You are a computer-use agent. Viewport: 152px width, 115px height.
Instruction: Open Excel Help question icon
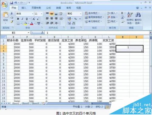coord(137,8)
